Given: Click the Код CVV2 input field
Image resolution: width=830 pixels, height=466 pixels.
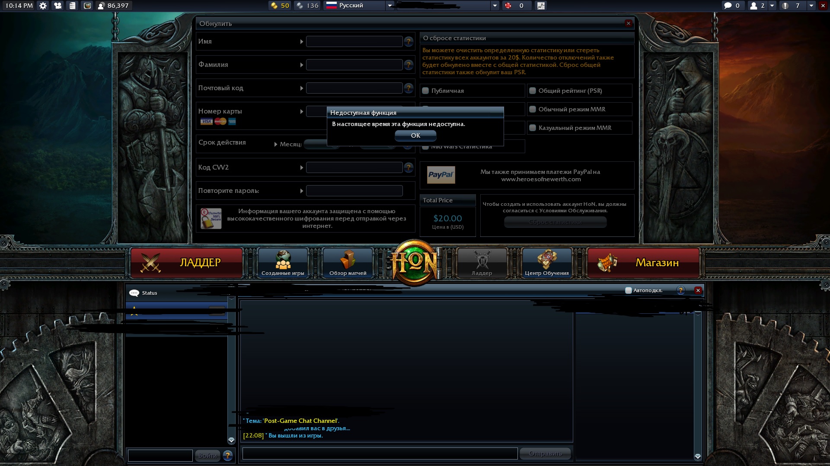Looking at the screenshot, I should (354, 167).
